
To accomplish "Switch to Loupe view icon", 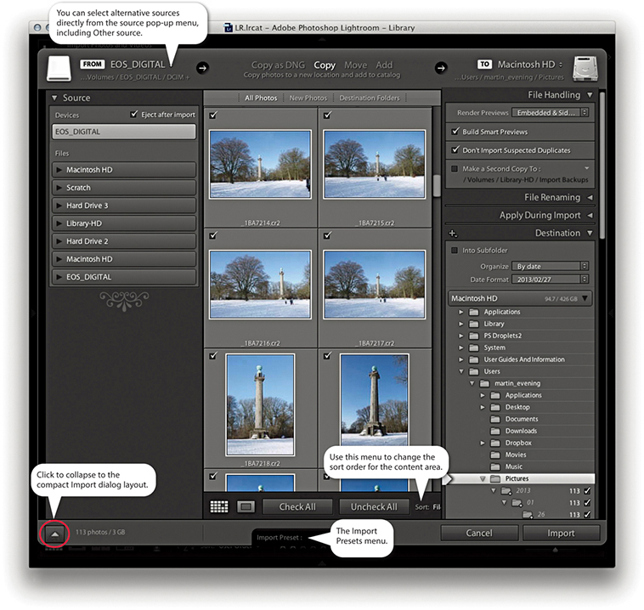I will tap(246, 506).
